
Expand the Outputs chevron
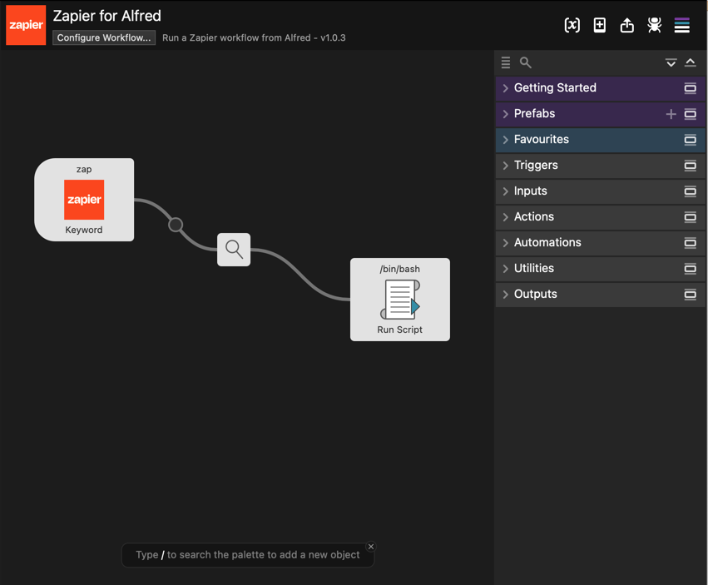[x=505, y=294]
